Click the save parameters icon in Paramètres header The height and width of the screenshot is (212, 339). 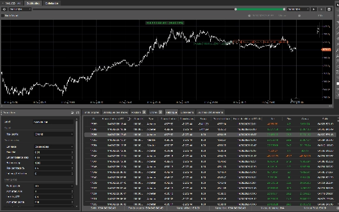(x=77, y=113)
